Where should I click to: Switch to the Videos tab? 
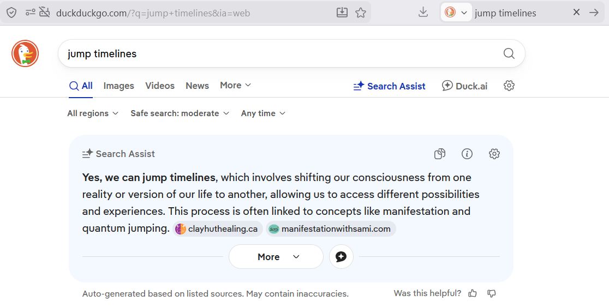160,86
